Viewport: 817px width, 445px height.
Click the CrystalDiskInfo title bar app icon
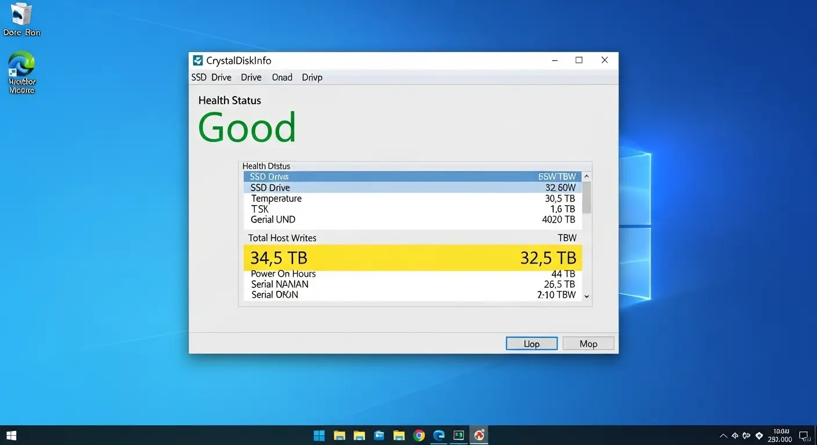(197, 60)
